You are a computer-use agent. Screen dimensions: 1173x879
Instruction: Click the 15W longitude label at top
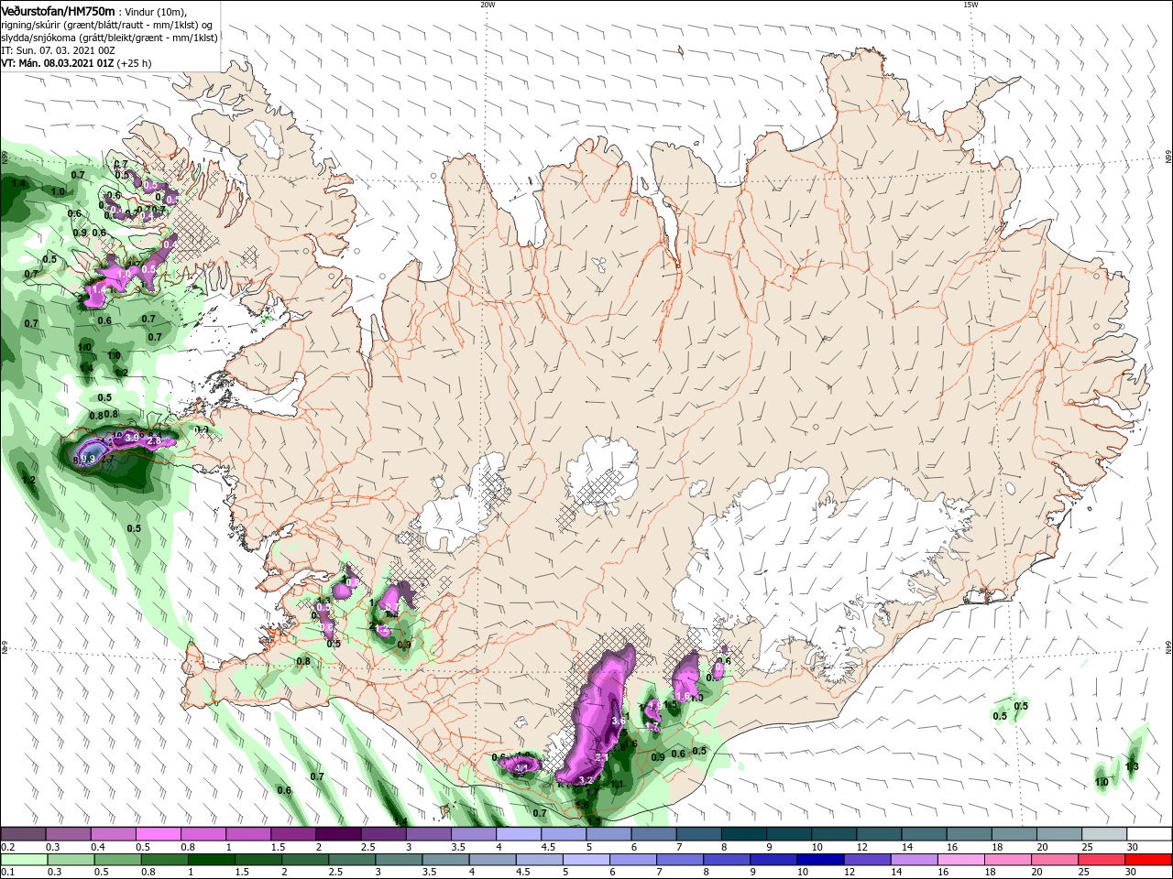pyautogui.click(x=970, y=5)
